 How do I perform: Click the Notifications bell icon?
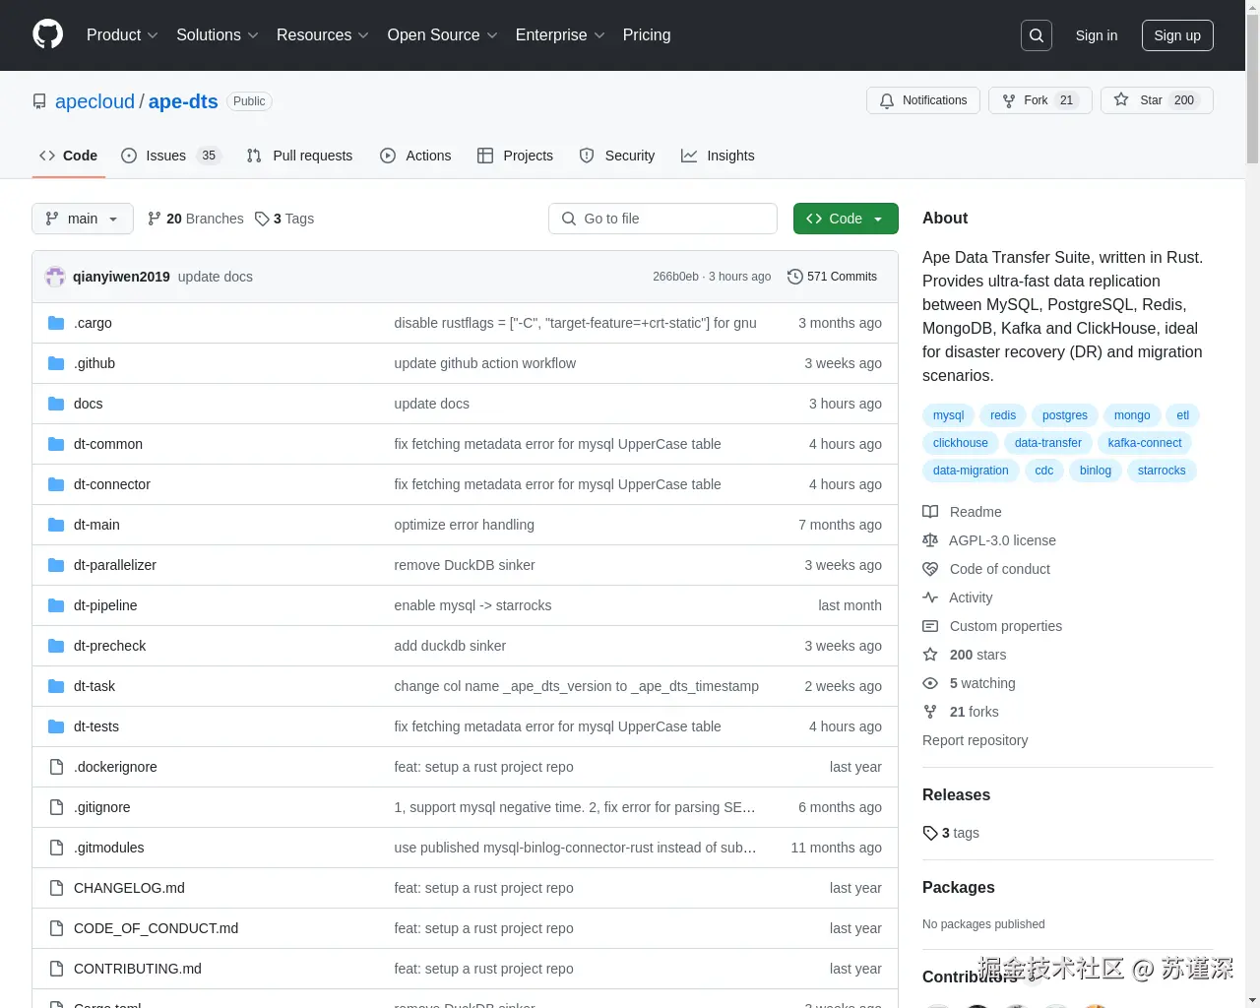click(x=887, y=99)
